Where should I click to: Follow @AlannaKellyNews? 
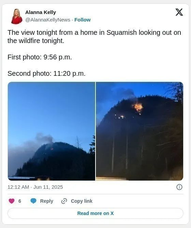coord(83,20)
